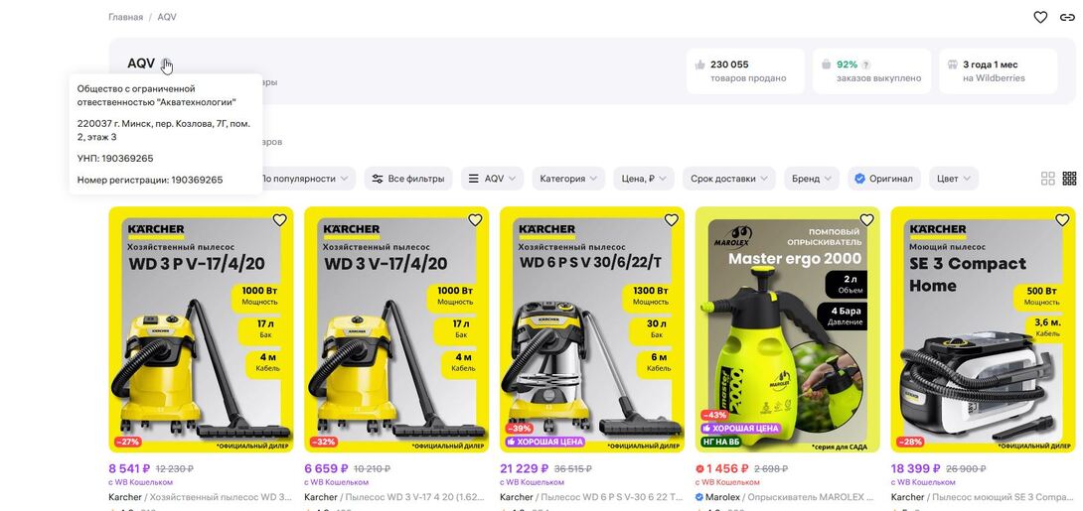1083x511 pixels.
Task: Open the AQV seller menu dropdown
Action: [x=494, y=179]
